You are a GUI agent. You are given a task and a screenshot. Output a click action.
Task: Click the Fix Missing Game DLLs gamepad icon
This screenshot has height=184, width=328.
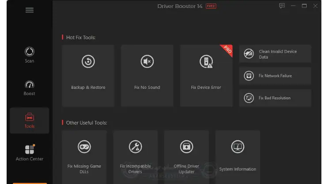(x=84, y=147)
